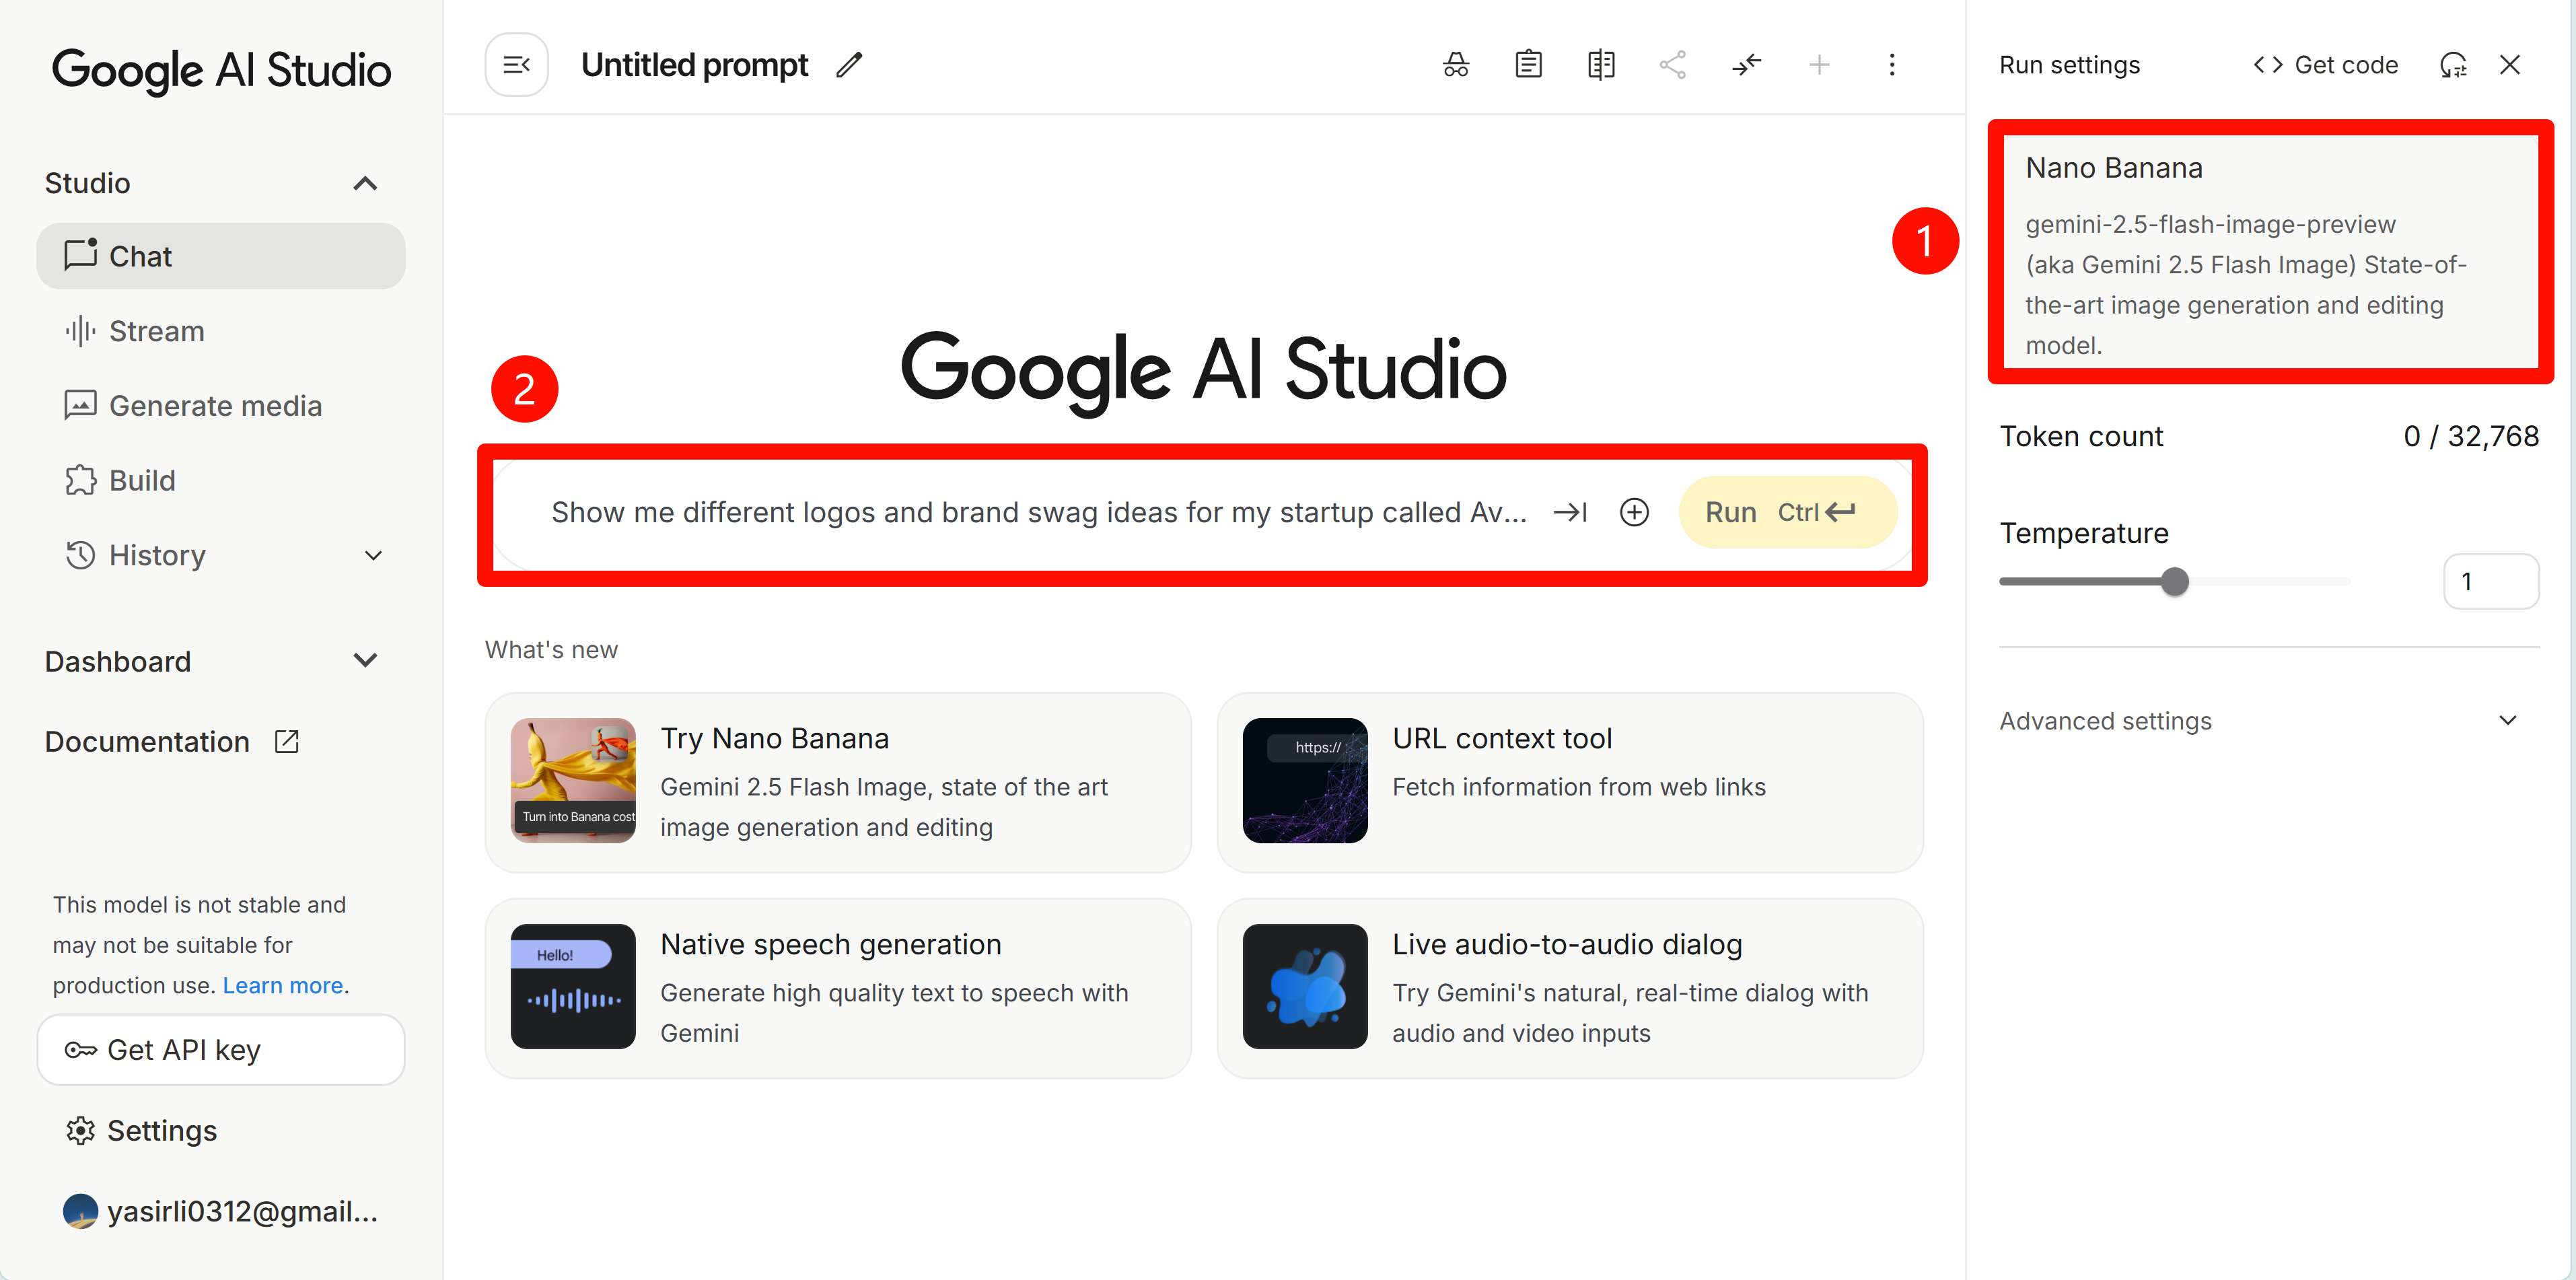Click the add media plus circle icon
The height and width of the screenshot is (1280, 2576).
coord(1634,512)
